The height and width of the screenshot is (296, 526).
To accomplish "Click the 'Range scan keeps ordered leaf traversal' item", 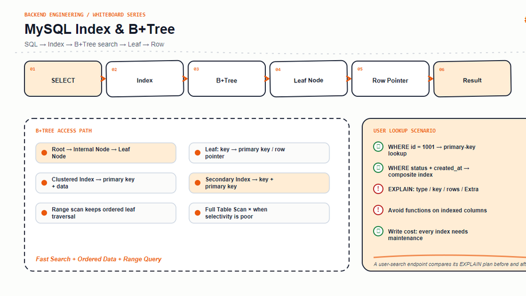I will [106, 213].
